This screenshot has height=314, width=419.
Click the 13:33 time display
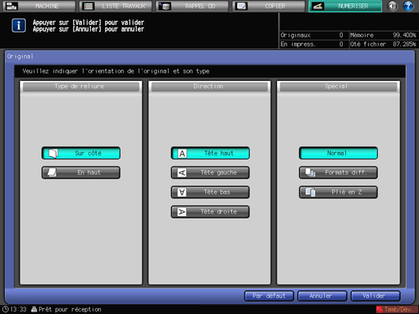tap(19, 309)
